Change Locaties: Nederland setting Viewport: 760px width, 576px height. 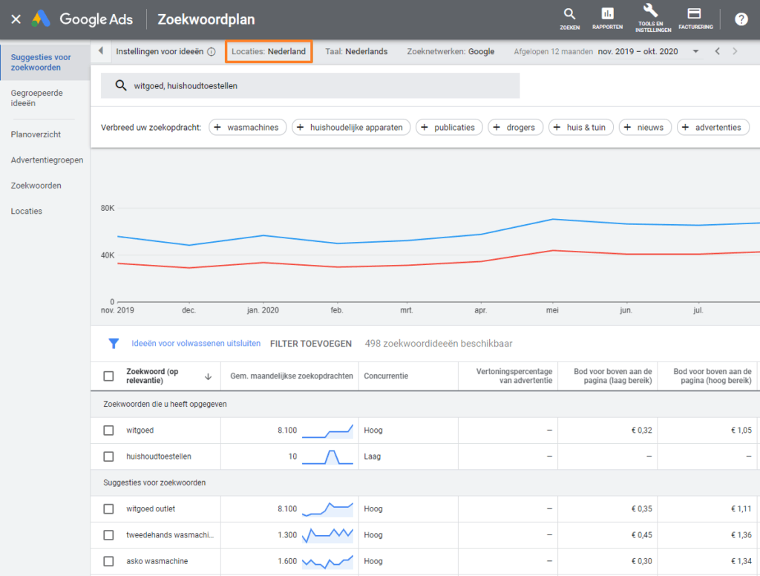pyautogui.click(x=269, y=51)
